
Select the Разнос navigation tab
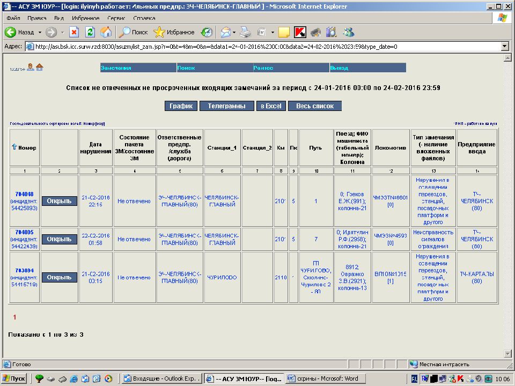291,68
